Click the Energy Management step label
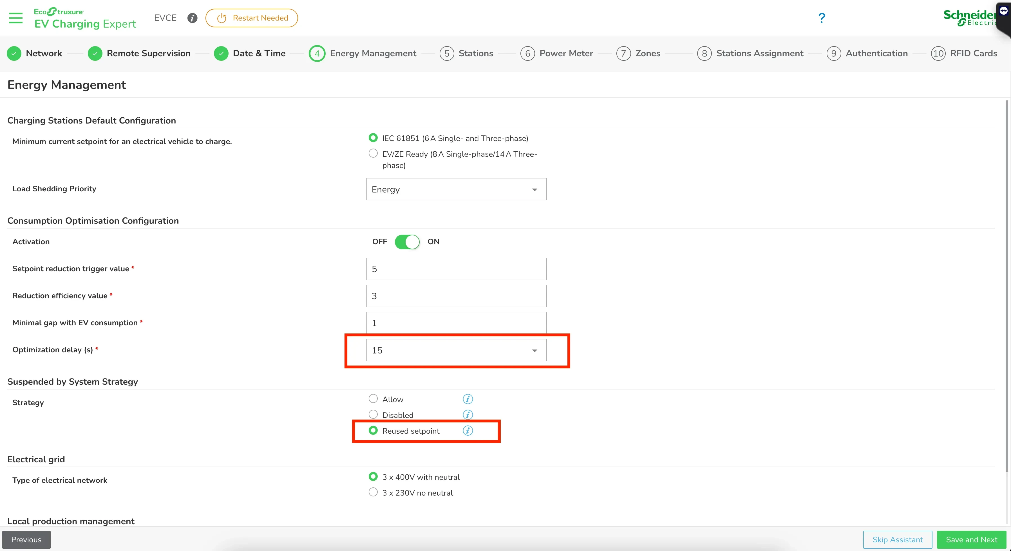The width and height of the screenshot is (1011, 551). tap(373, 53)
